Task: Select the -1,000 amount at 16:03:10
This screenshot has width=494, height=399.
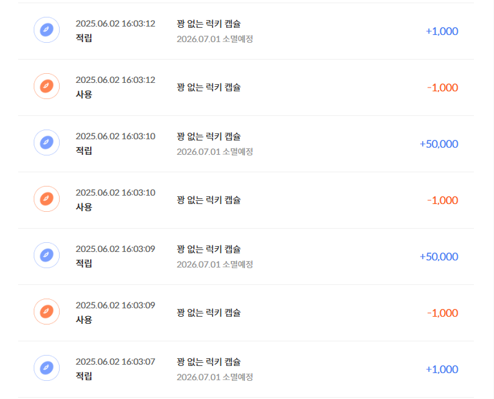Action: coord(442,200)
